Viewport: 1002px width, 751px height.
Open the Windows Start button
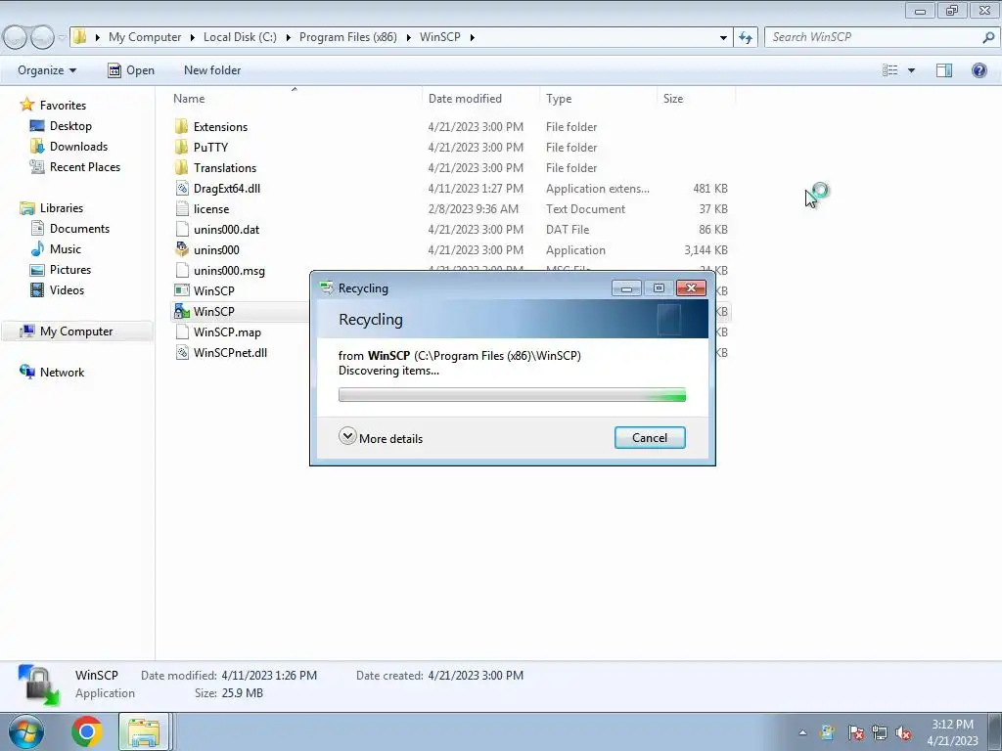click(25, 731)
